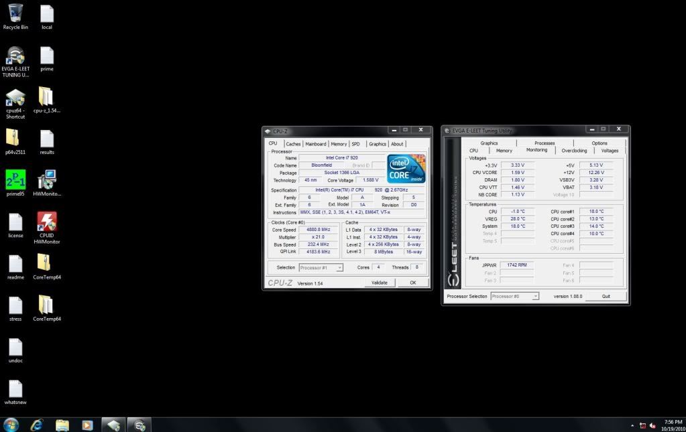Select the 'results' file icon
The width and height of the screenshot is (686, 432).
pyautogui.click(x=47, y=141)
